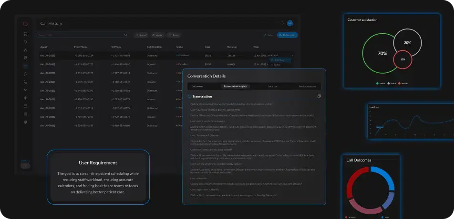Select the Conversation Insights tab
Screen dimensions: 454x219
(x=235, y=86)
